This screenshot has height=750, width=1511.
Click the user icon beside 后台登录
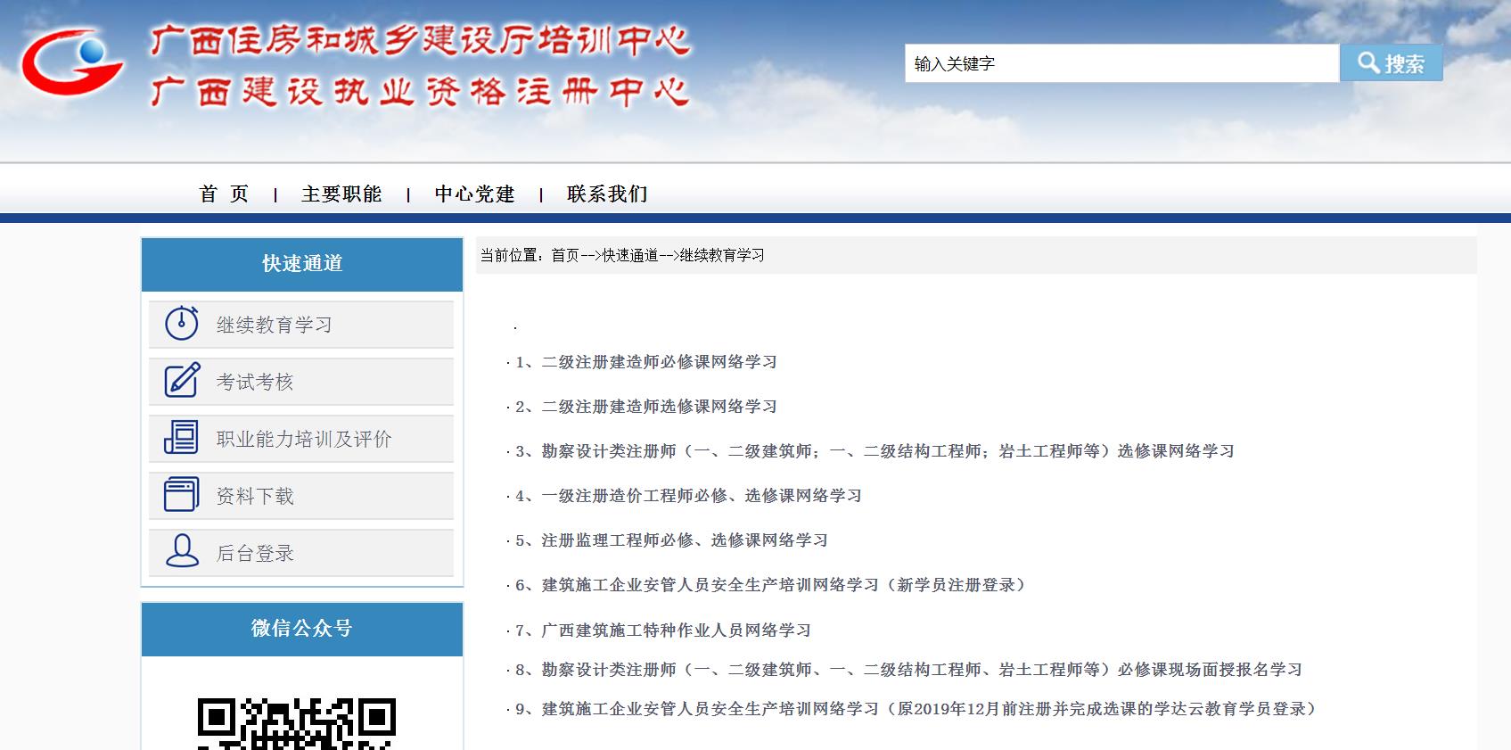click(x=182, y=552)
